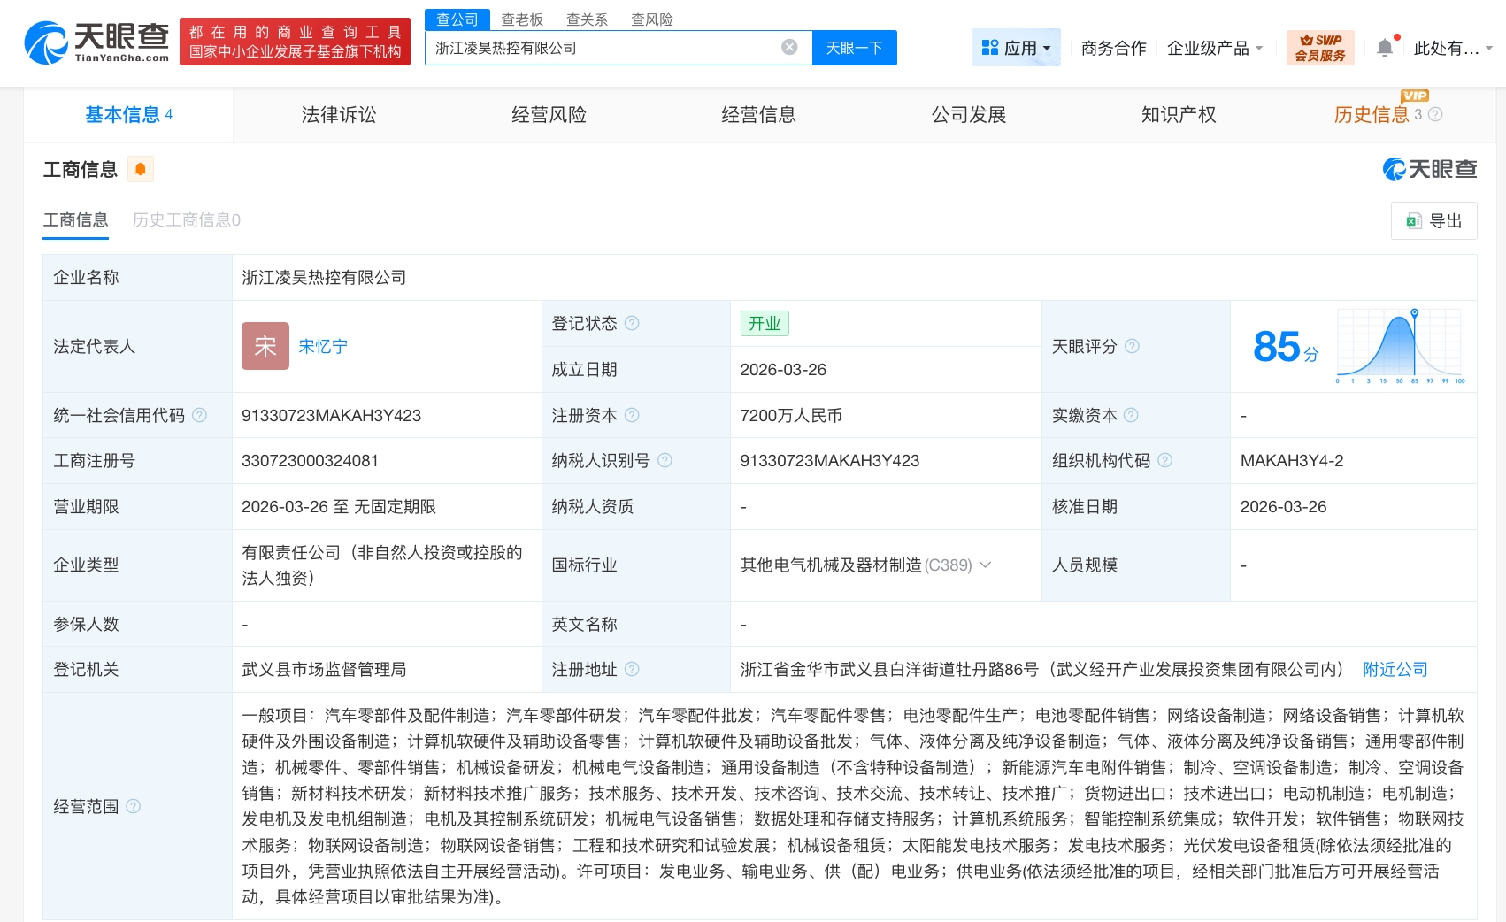The image size is (1506, 922).
Task: Open the 应用 dropdown menu
Action: [x=1016, y=48]
